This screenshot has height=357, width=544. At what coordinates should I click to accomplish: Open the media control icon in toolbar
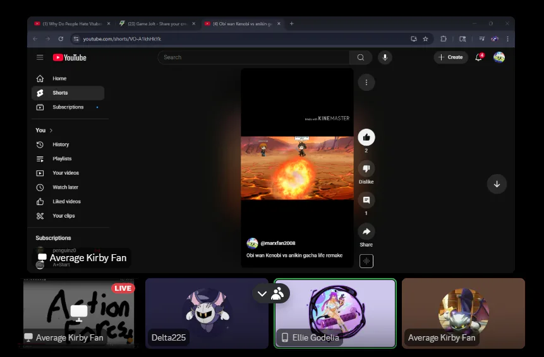tap(481, 39)
